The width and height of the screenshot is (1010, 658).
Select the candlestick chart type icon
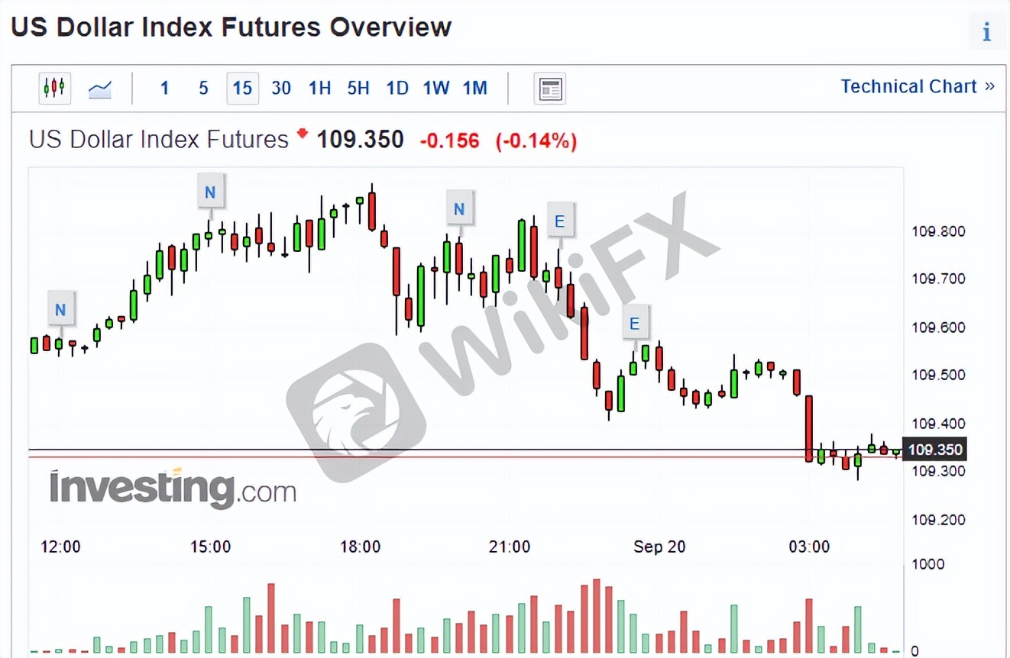[53, 88]
